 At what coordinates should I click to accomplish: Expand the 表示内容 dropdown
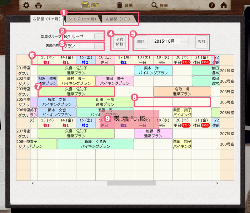[x=98, y=46]
